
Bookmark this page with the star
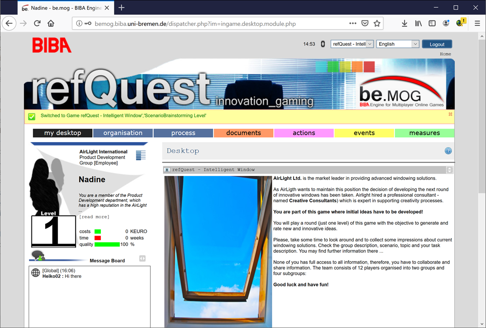377,23
